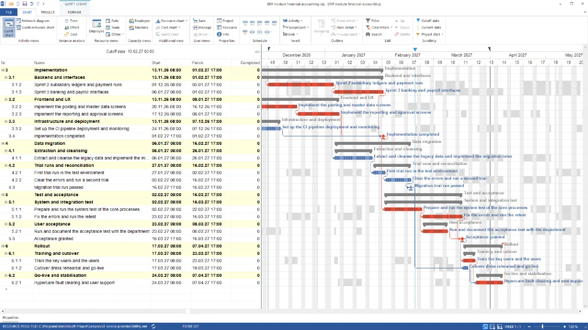Click the open folder icon in title bar

click(11, 4)
